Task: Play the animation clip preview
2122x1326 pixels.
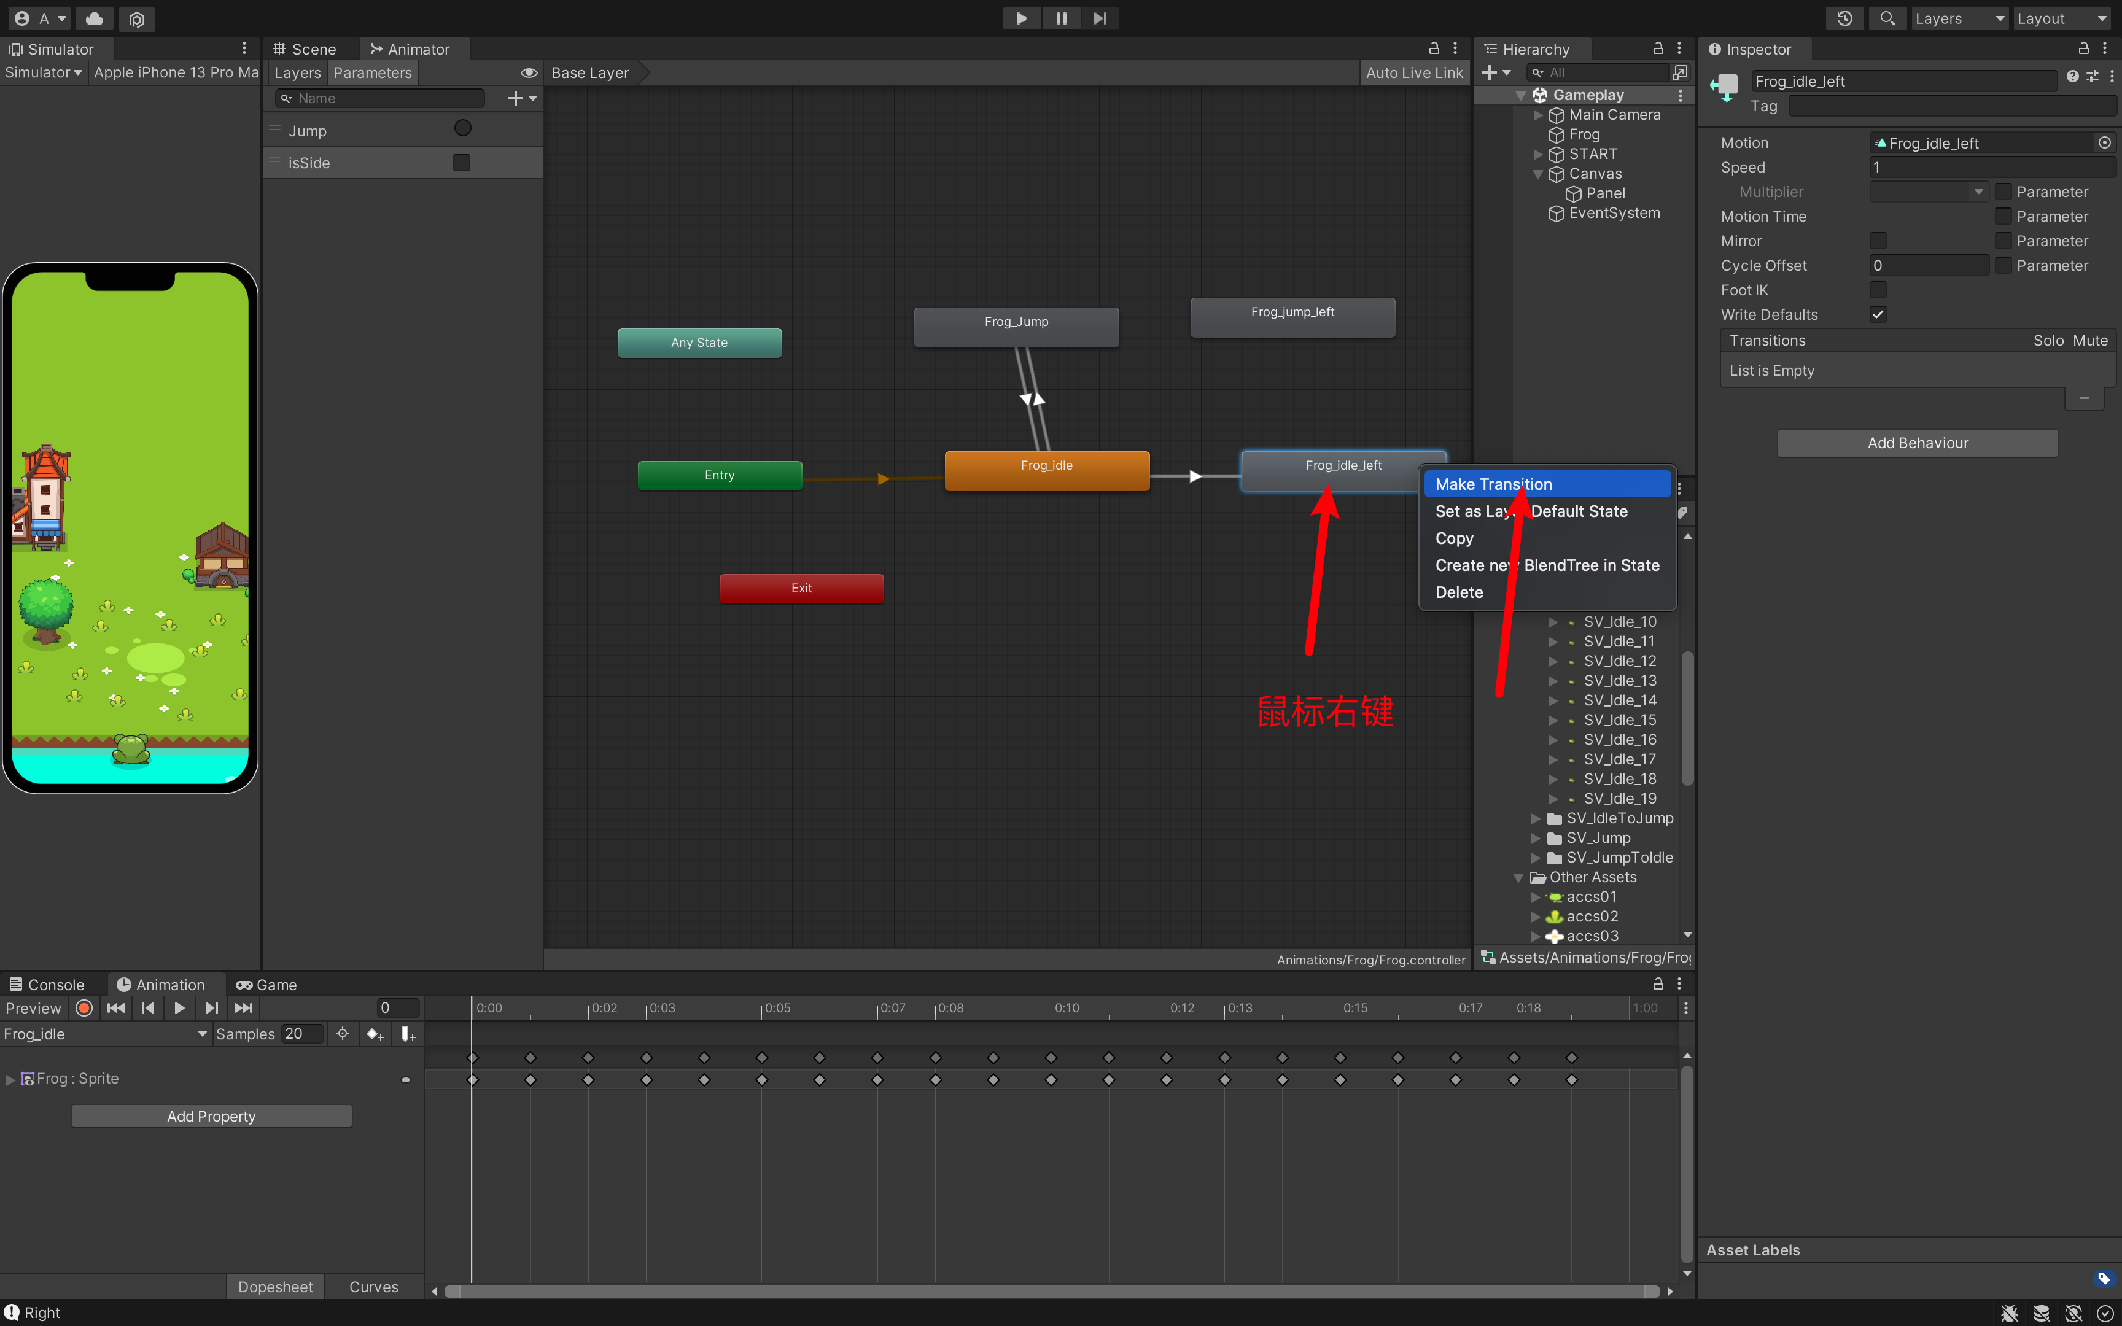Action: [x=179, y=1009]
